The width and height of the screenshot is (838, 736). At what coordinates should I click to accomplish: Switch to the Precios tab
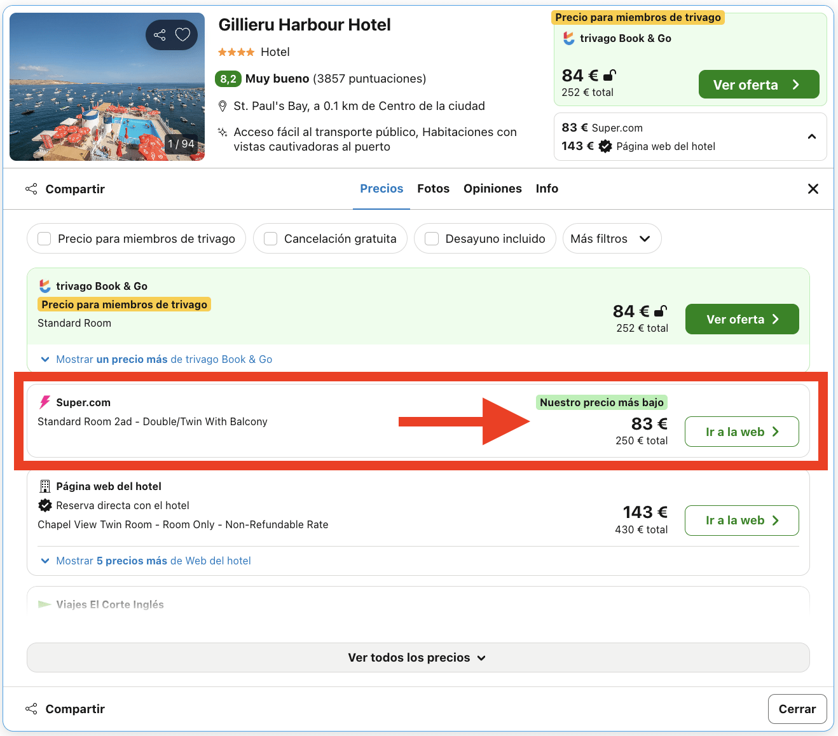point(381,189)
